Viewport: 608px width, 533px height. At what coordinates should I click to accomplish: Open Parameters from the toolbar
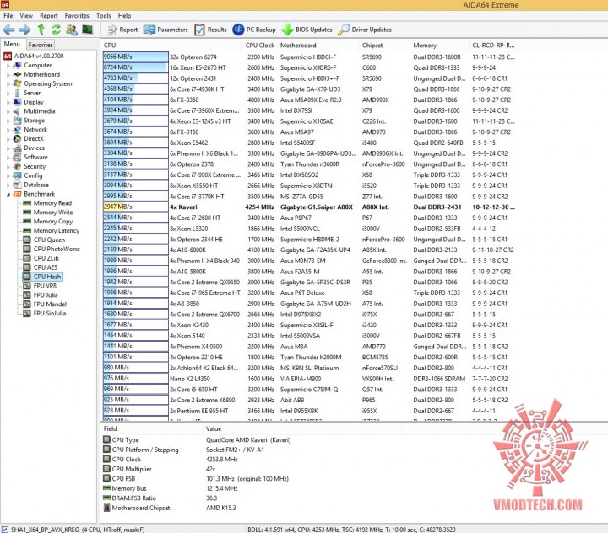166,30
